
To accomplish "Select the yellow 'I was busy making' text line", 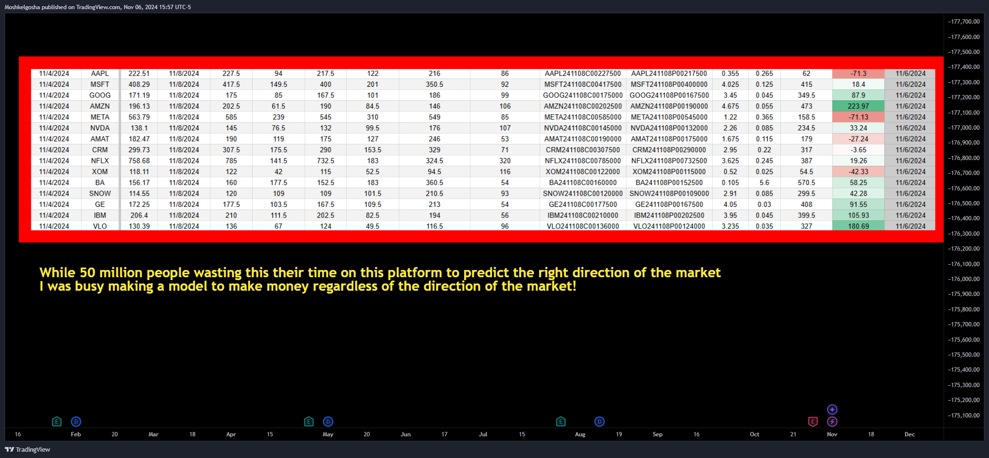I will pyautogui.click(x=308, y=286).
